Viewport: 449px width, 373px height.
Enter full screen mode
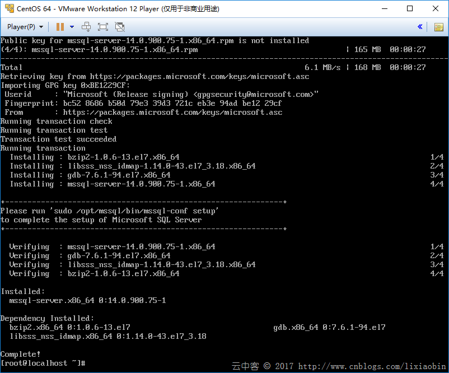tap(102, 26)
